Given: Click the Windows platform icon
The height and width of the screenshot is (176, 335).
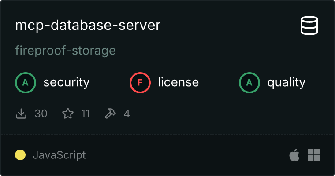Looking at the screenshot, I should pyautogui.click(x=313, y=155).
